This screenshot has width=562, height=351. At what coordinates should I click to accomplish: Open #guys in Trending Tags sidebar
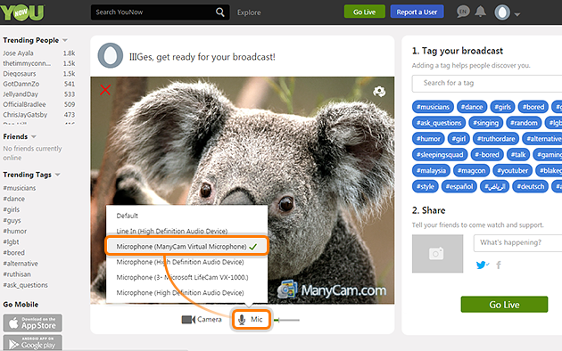point(12,220)
